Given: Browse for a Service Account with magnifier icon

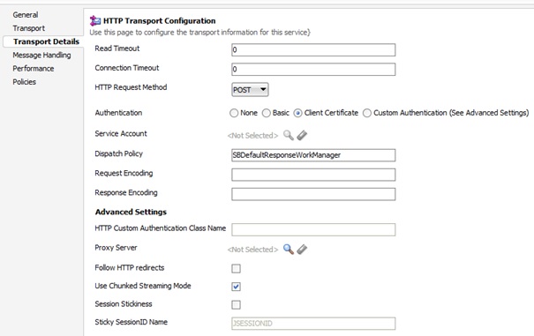Looking at the screenshot, I should pos(289,135).
